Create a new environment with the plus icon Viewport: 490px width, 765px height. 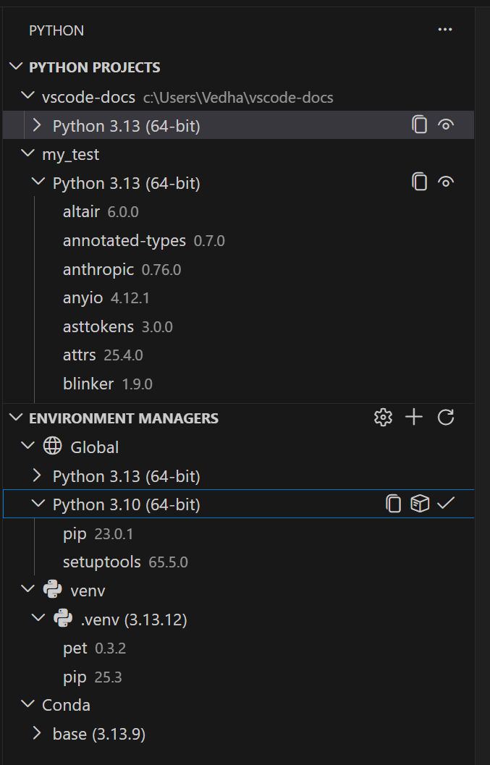tap(413, 417)
